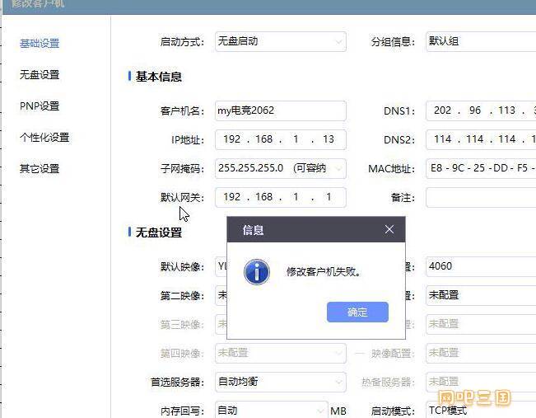Expand the 子网掩码 dropdown
The height and width of the screenshot is (418, 536).
[281, 168]
